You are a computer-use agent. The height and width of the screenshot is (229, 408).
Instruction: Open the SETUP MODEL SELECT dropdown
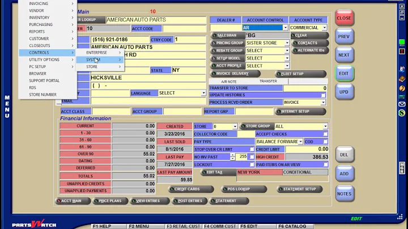point(287,58)
